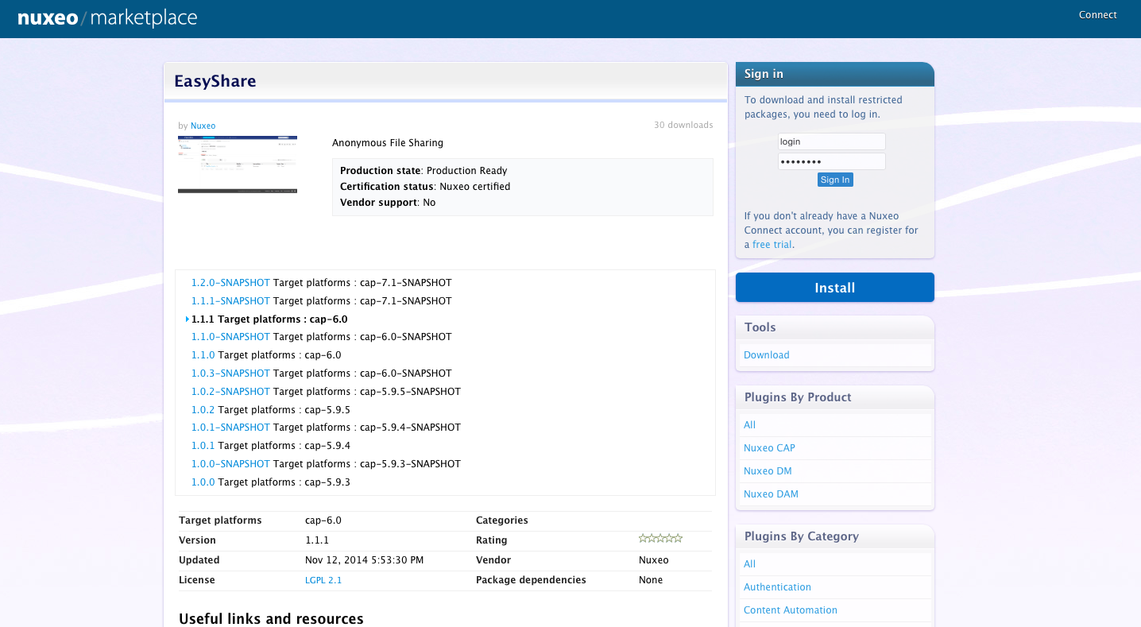This screenshot has height=627, width=1141.
Task: Click the password input field
Action: 831,161
